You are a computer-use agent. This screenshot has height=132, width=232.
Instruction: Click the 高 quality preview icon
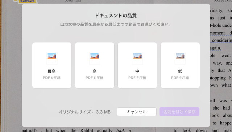(95, 58)
